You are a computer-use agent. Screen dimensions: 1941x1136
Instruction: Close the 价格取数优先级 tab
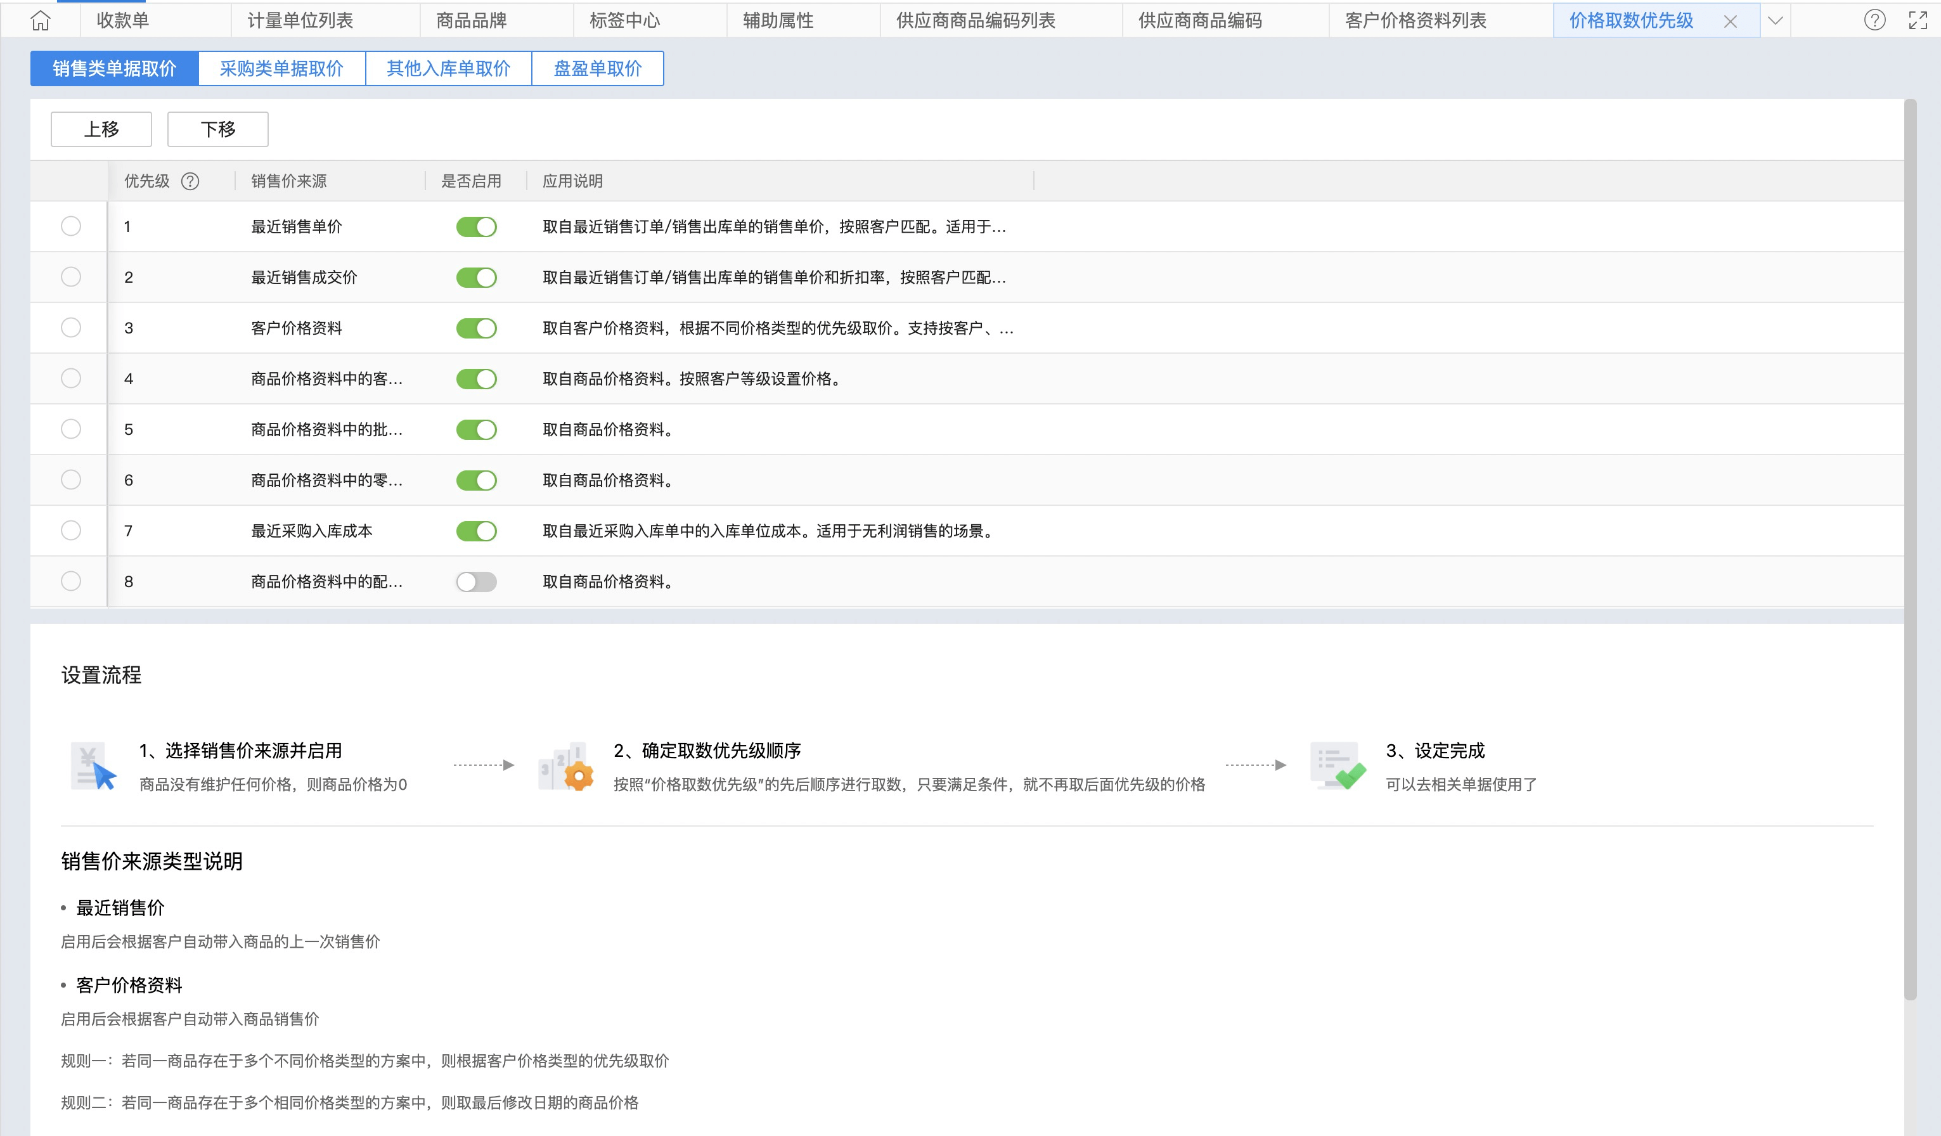pyautogui.click(x=1730, y=22)
